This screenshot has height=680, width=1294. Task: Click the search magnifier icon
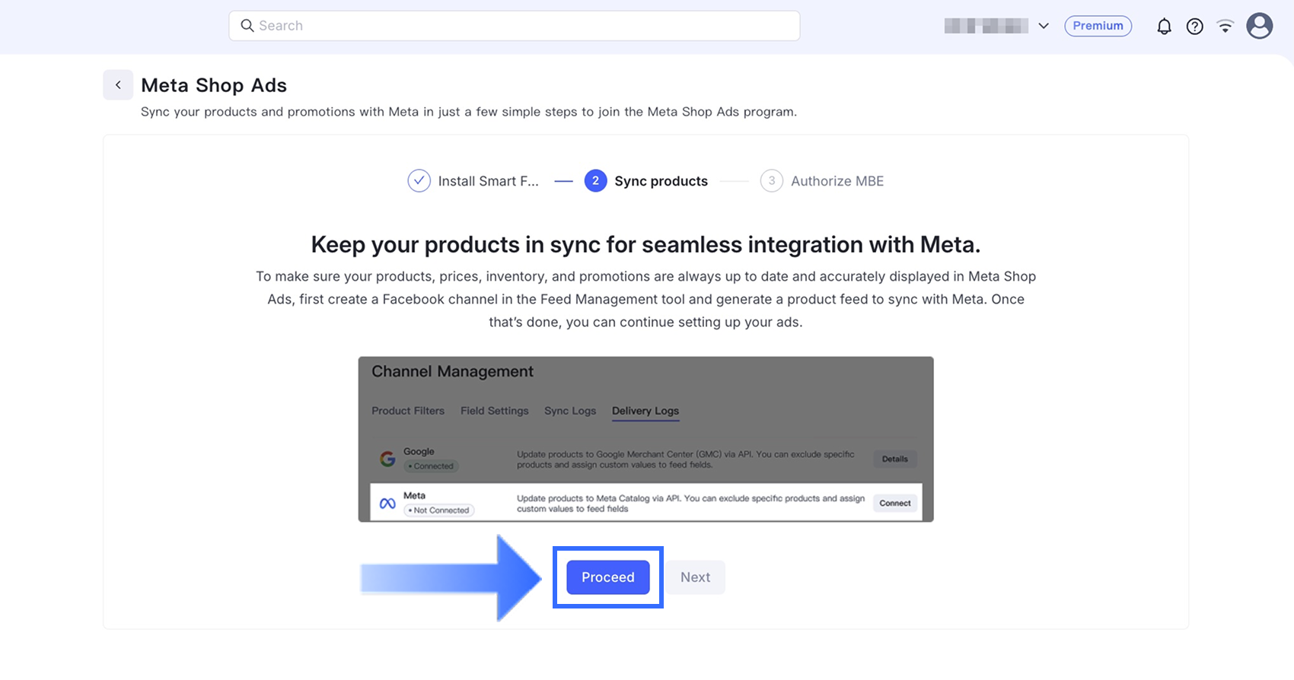click(x=247, y=26)
